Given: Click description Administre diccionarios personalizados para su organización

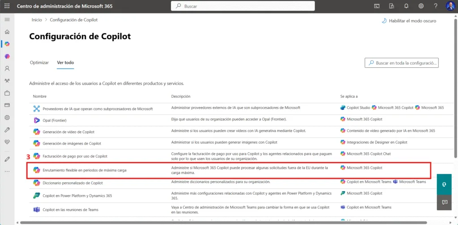Looking at the screenshot, I should (x=221, y=182).
